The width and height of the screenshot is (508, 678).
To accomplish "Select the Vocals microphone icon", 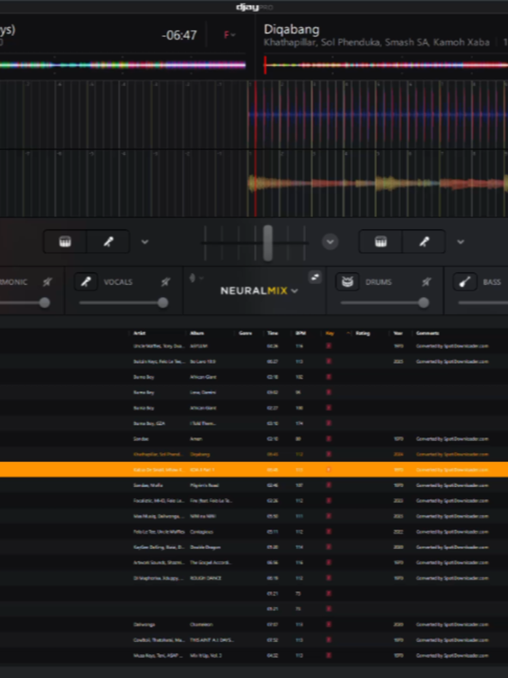I will click(x=86, y=282).
